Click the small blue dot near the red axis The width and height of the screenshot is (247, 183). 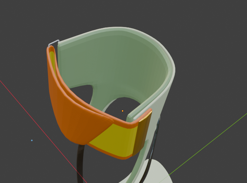(32, 140)
